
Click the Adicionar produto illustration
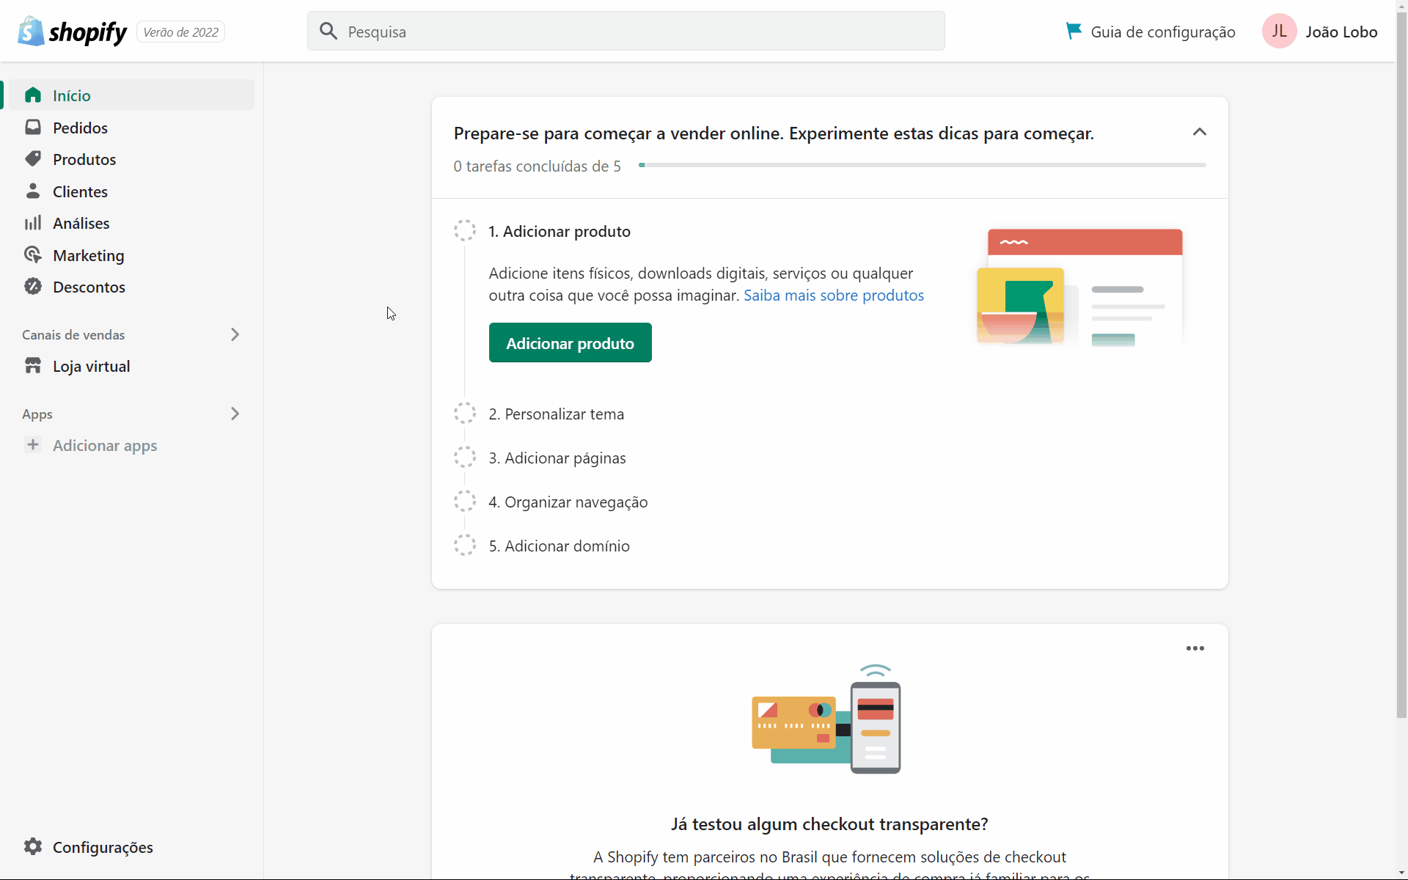[1079, 287]
